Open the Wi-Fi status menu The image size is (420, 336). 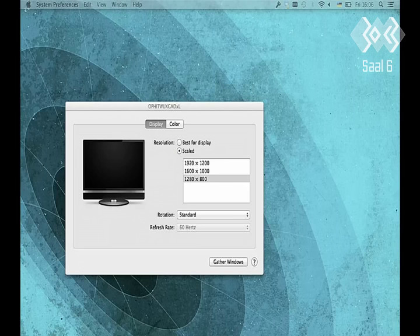click(x=321, y=5)
